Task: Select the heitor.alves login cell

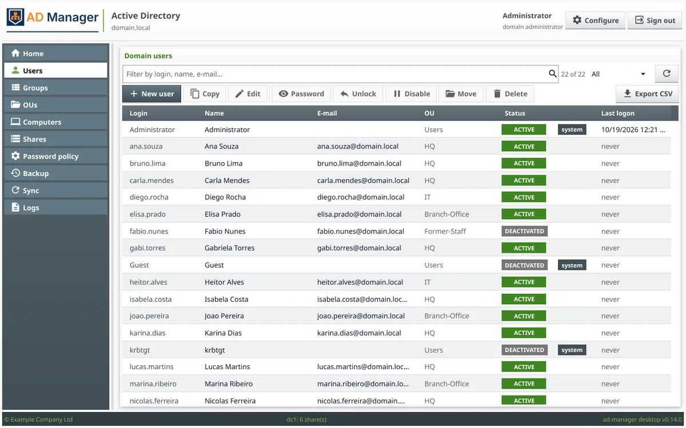Action: 149,282
